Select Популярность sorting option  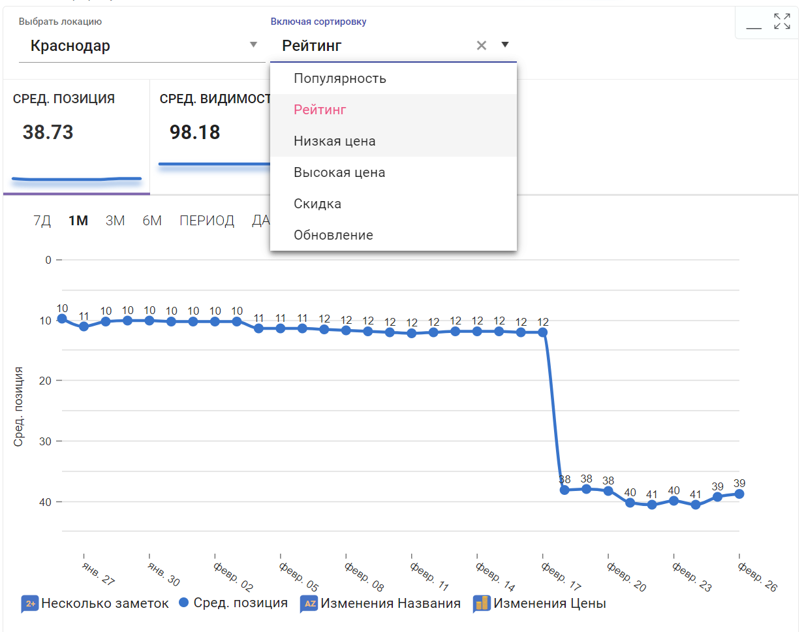340,79
